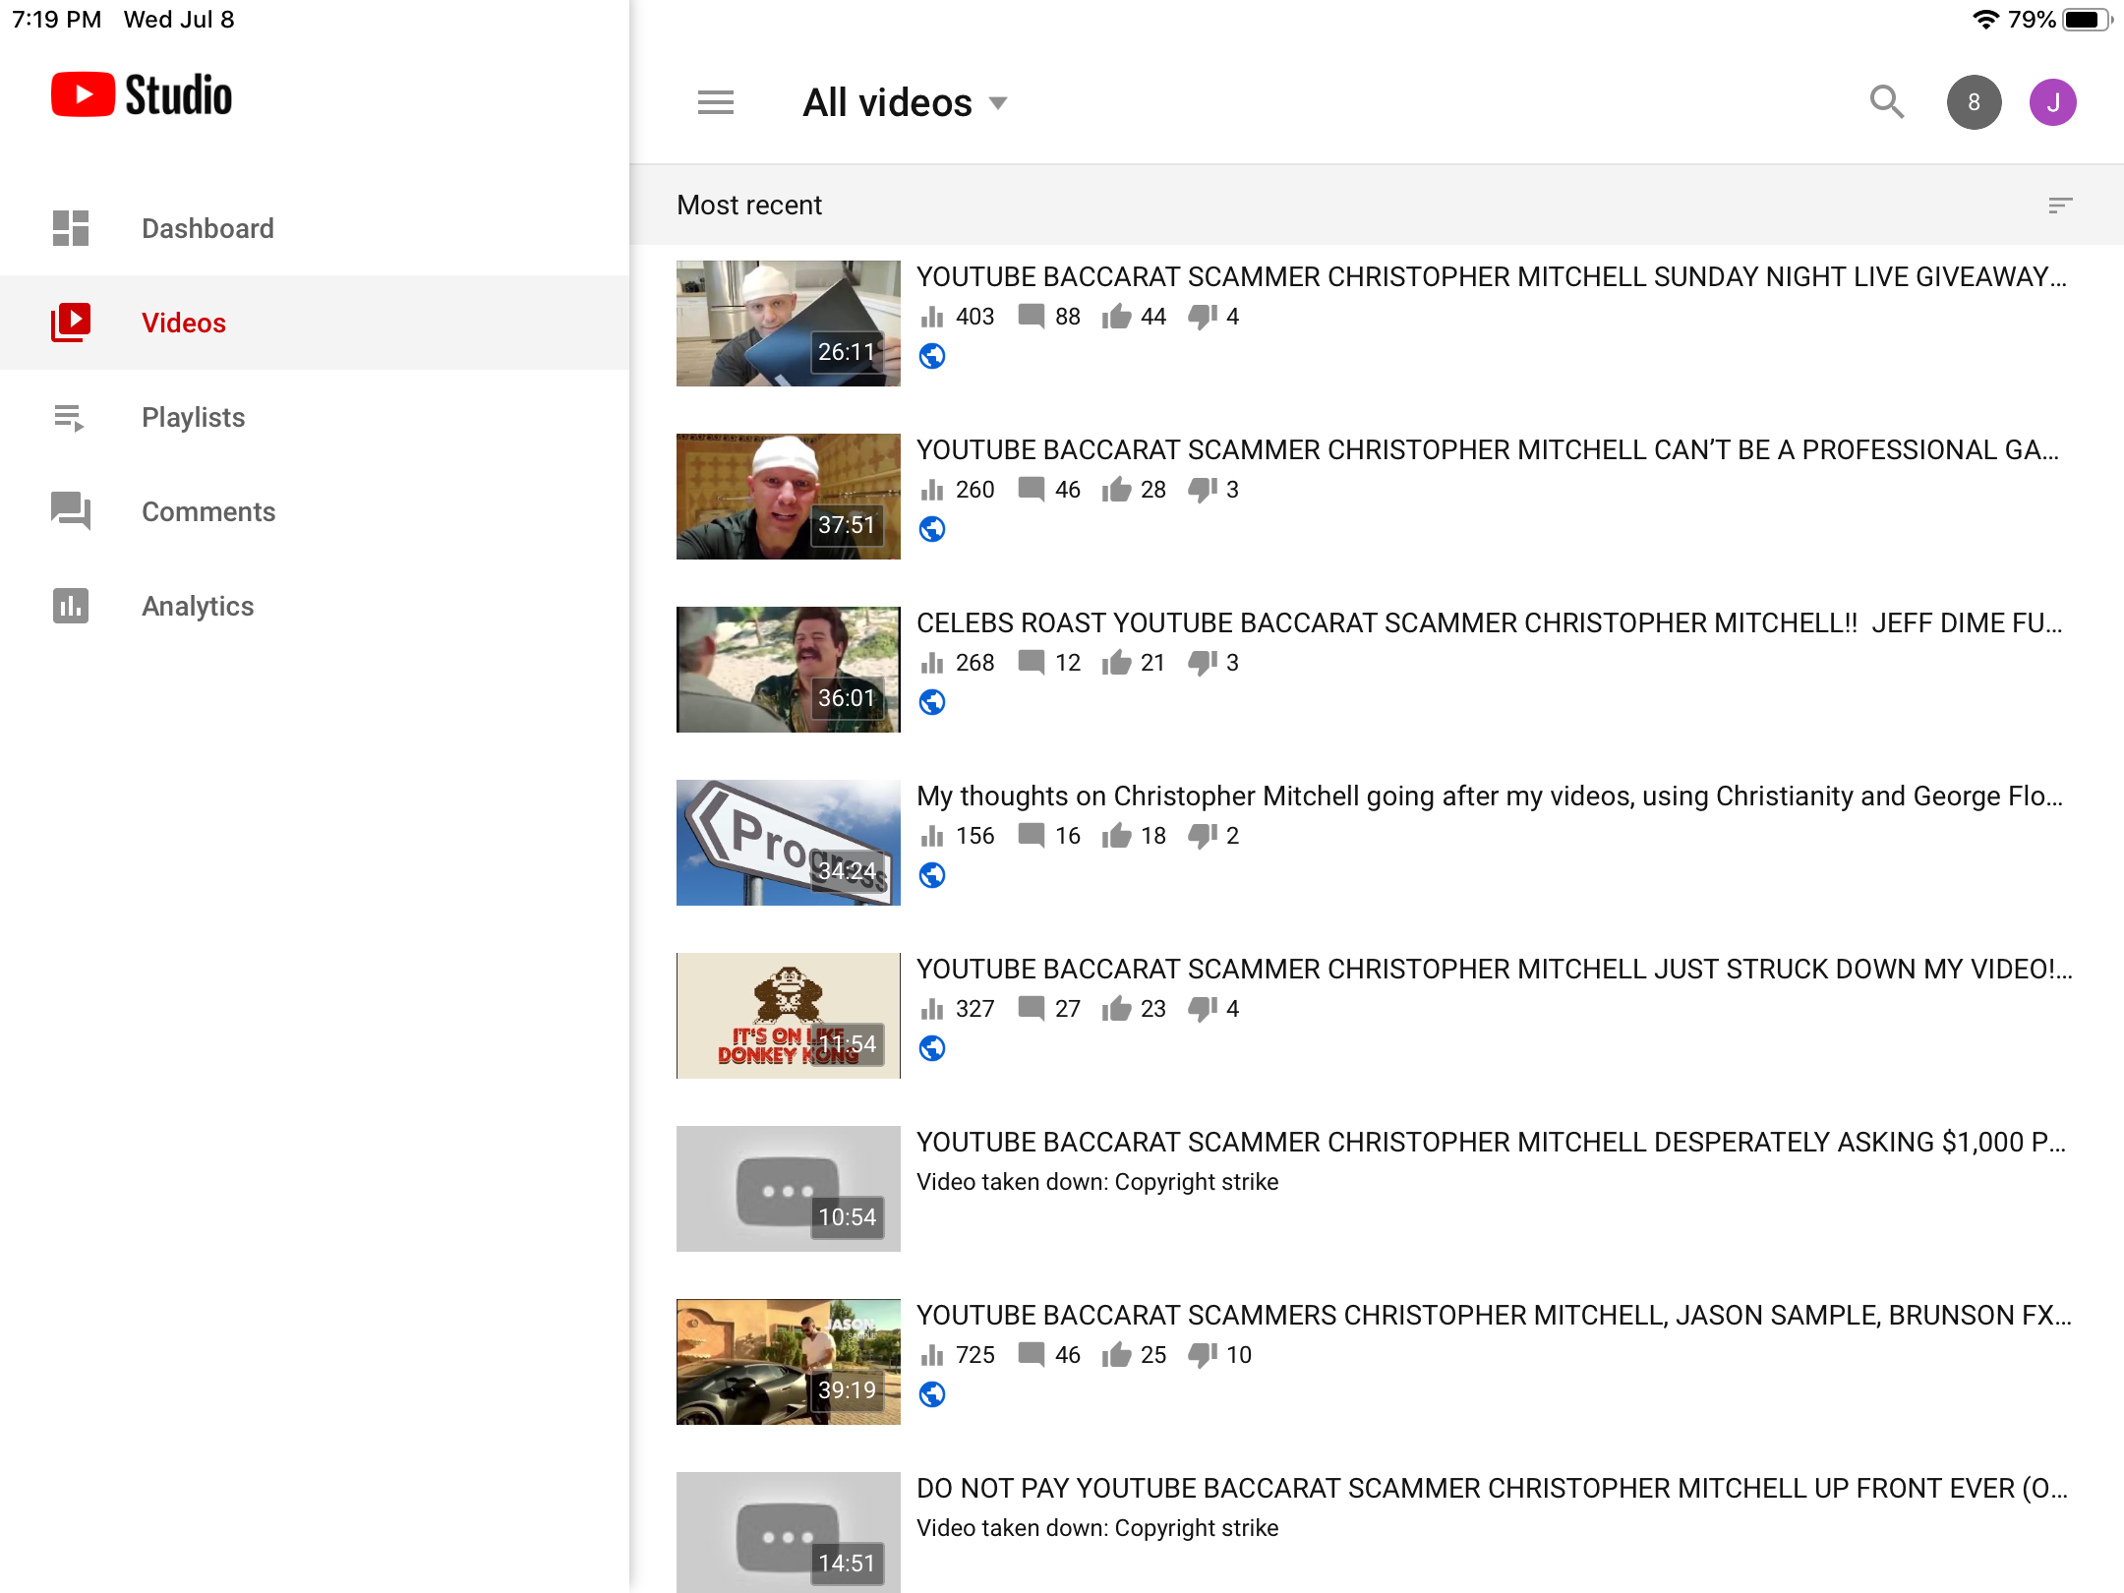2124x1593 pixels.
Task: Open the 39:19 video thumbnail
Action: point(789,1362)
